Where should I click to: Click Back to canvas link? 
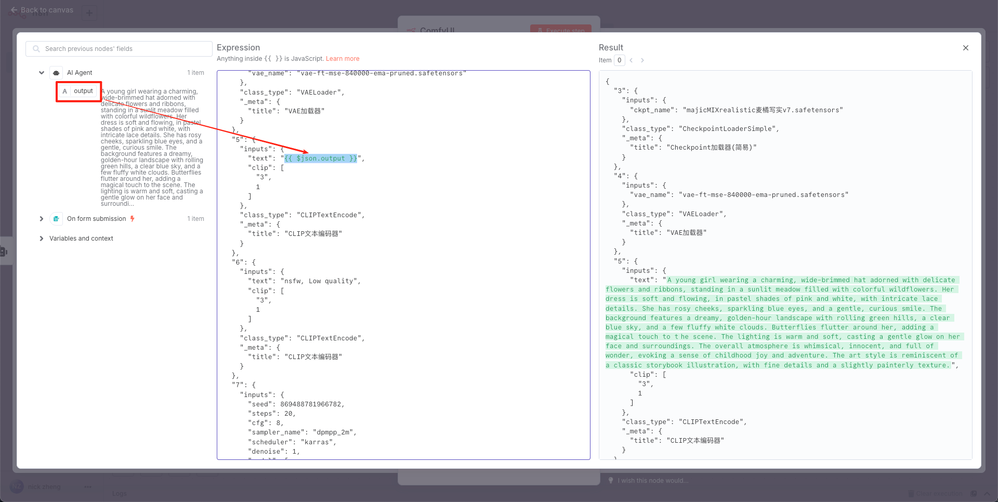pyautogui.click(x=42, y=10)
